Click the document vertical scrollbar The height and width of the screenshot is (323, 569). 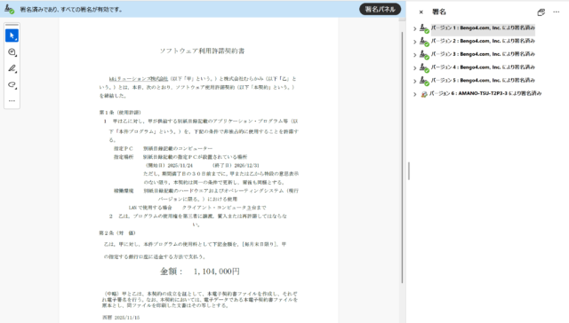(402, 158)
